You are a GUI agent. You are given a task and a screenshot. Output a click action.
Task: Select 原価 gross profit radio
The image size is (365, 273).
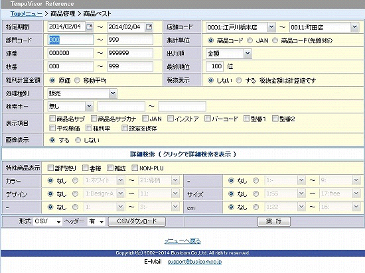(52, 80)
